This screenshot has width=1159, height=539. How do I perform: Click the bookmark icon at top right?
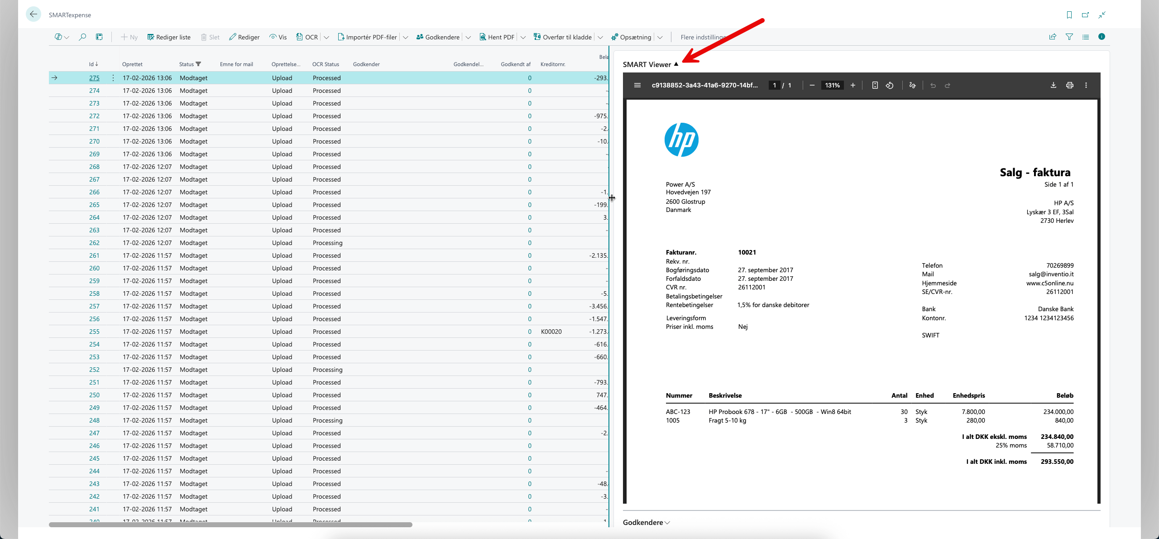pyautogui.click(x=1069, y=15)
